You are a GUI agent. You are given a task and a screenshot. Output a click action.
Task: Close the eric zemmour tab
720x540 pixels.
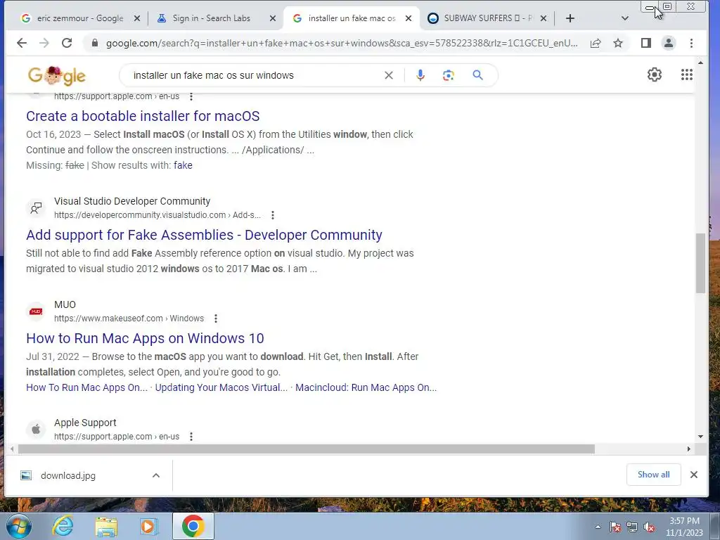pos(137,18)
